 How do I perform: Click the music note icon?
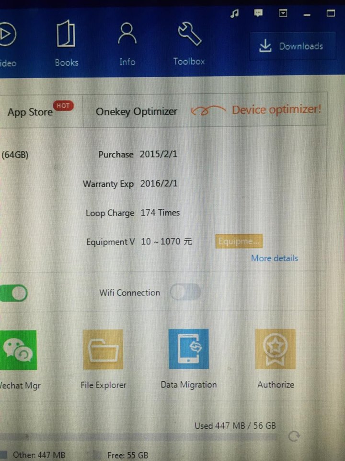click(x=234, y=13)
